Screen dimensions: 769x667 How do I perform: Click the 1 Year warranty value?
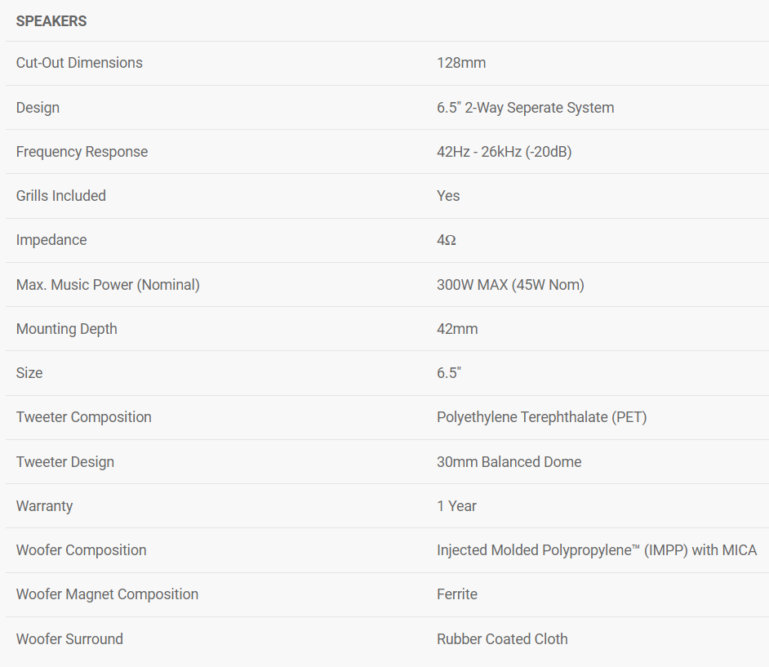point(456,506)
